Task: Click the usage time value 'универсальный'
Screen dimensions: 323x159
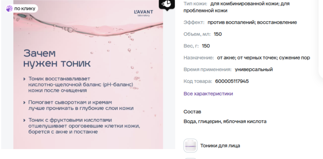Action: [254, 70]
